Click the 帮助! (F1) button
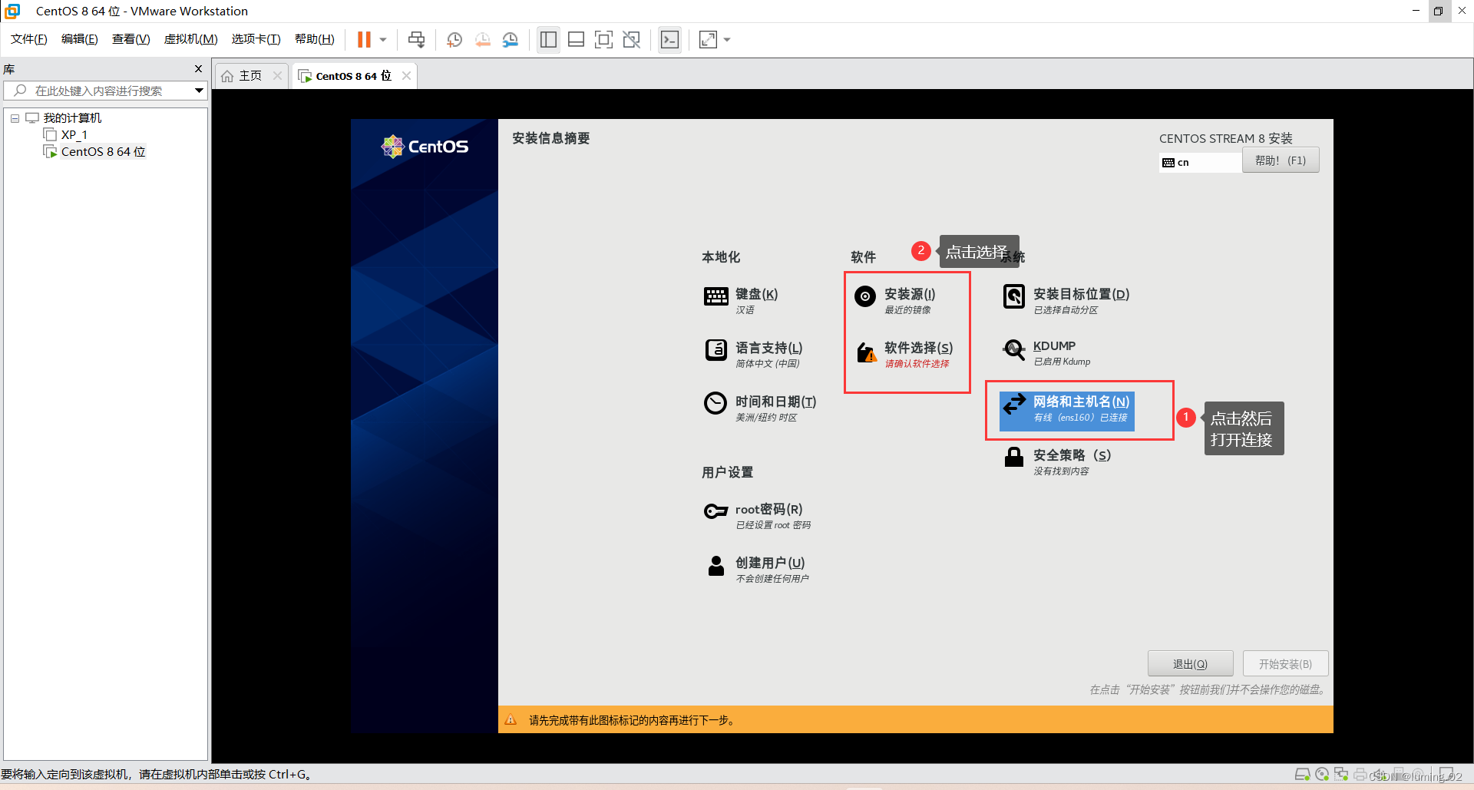This screenshot has width=1474, height=790. [1281, 160]
